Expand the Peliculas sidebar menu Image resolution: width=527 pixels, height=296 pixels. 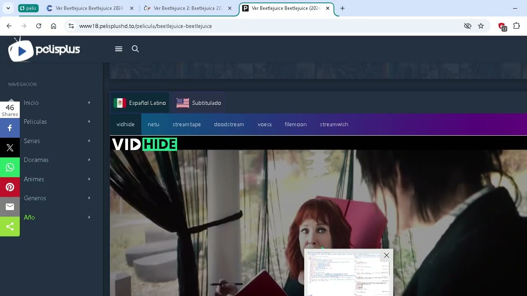35,122
